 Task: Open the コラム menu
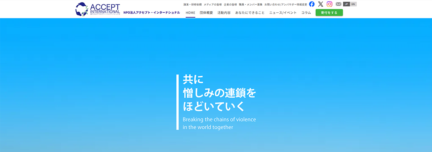point(306,13)
